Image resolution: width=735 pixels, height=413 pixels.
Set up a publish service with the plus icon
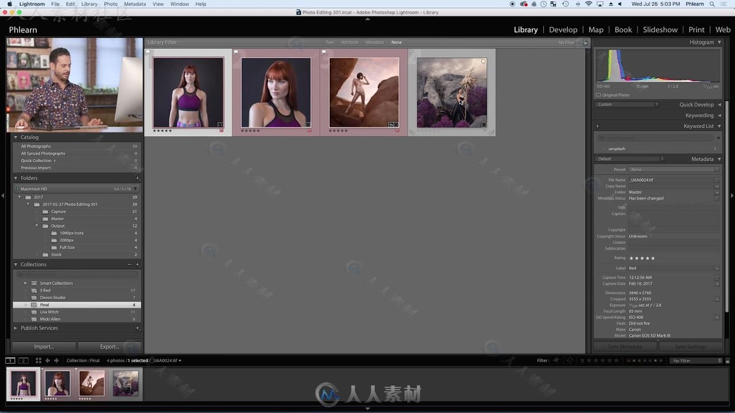coord(137,328)
